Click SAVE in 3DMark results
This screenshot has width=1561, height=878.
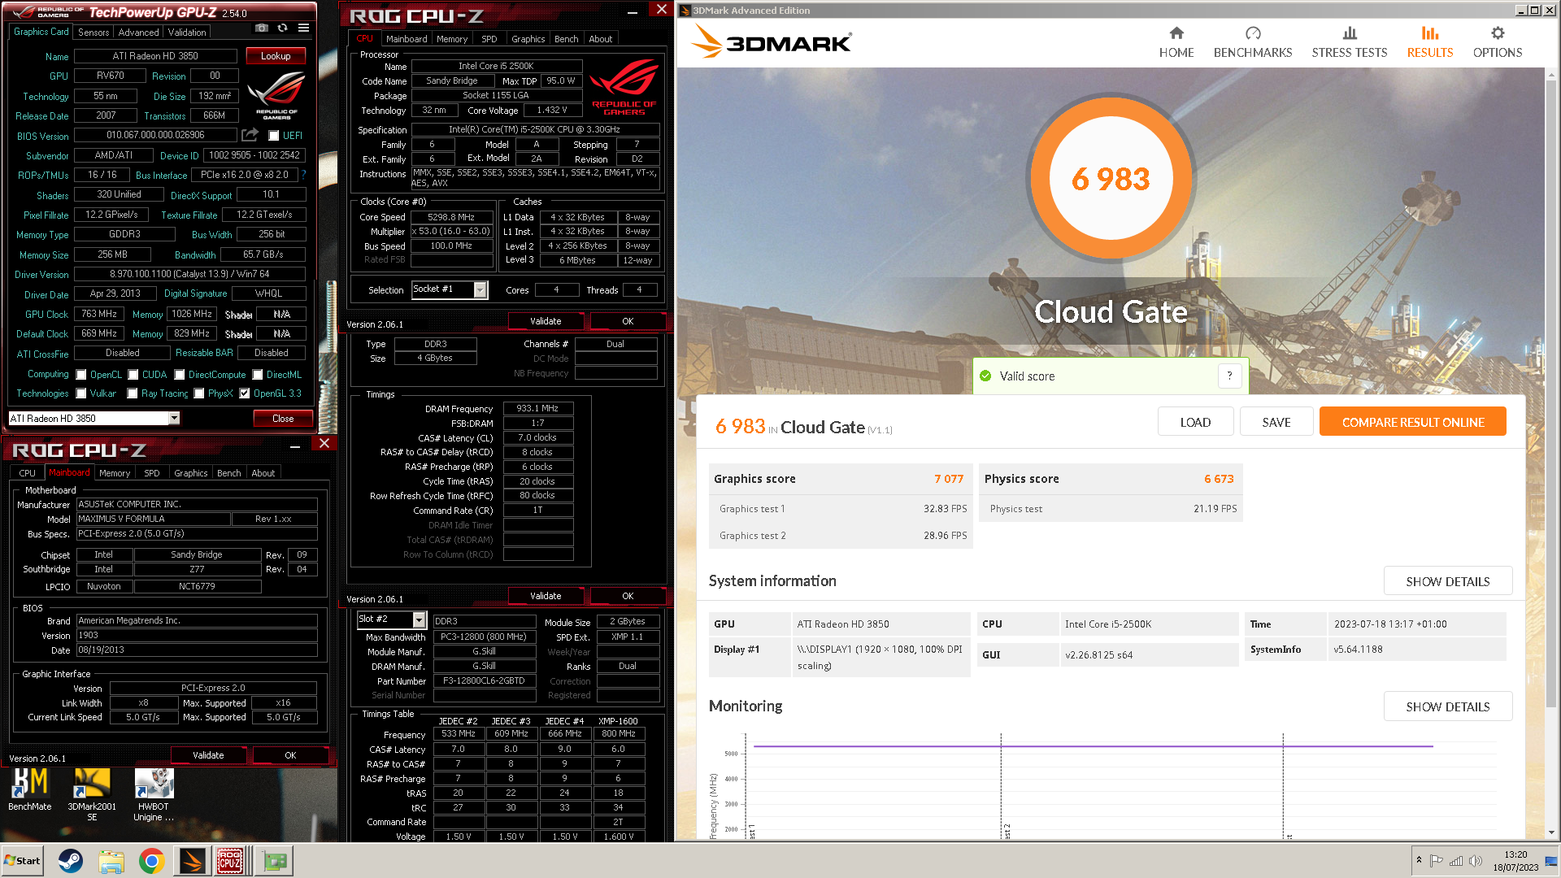(x=1276, y=422)
